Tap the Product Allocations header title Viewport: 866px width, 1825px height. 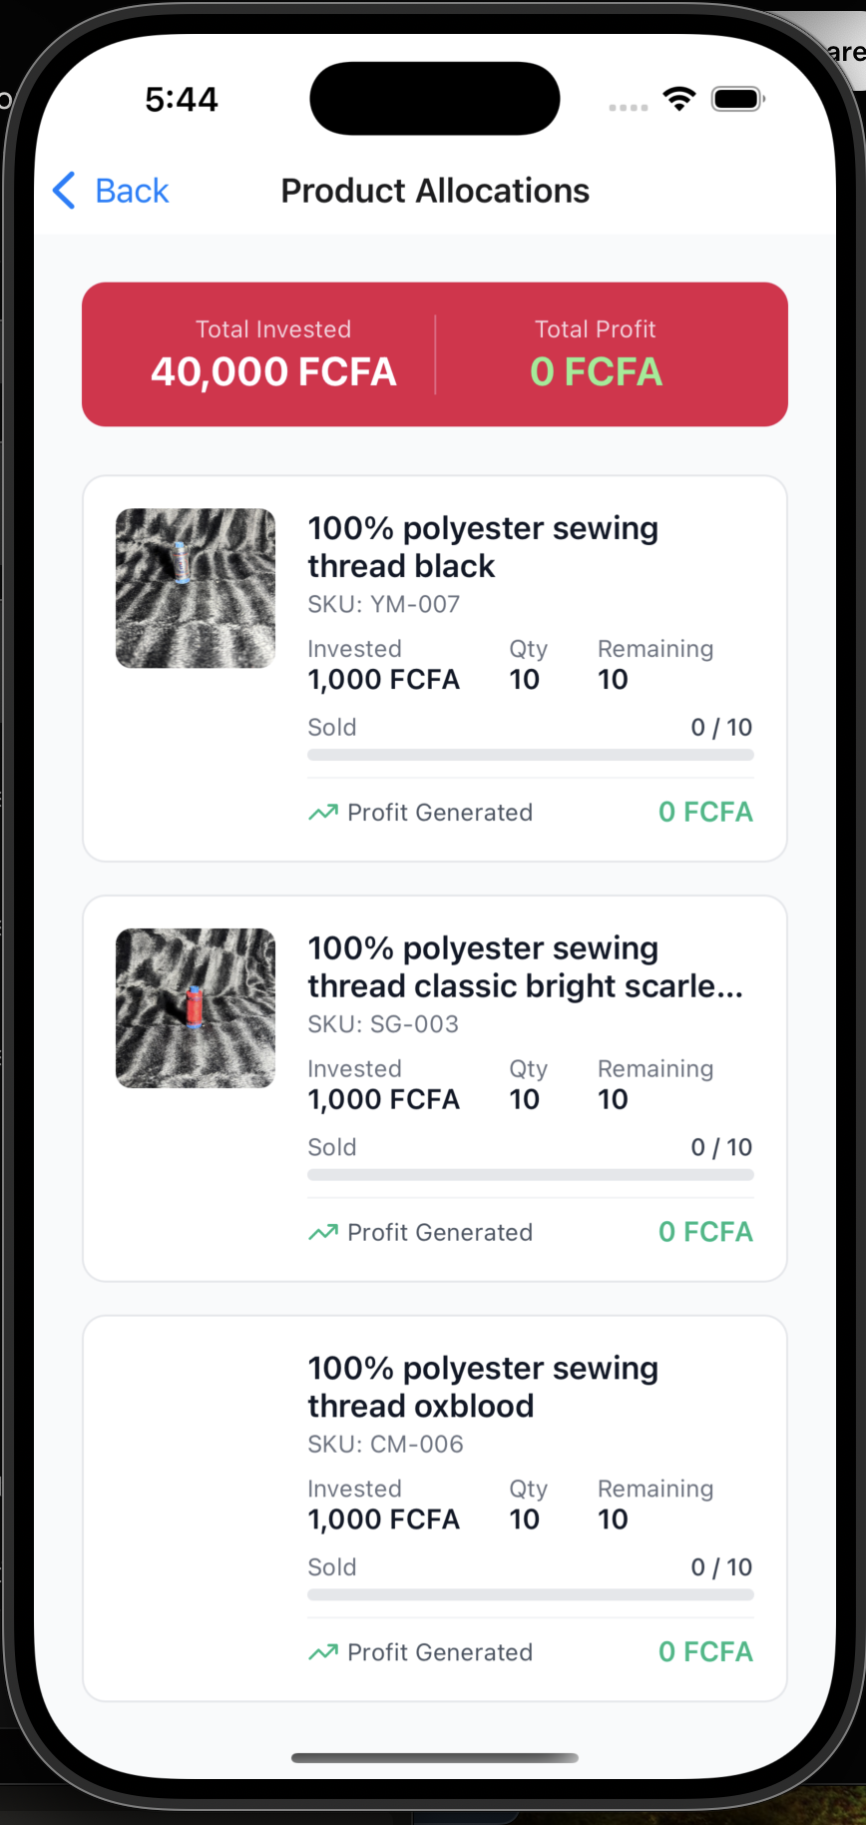(x=435, y=191)
